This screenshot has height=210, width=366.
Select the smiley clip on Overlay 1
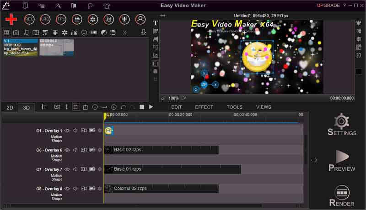(109, 131)
